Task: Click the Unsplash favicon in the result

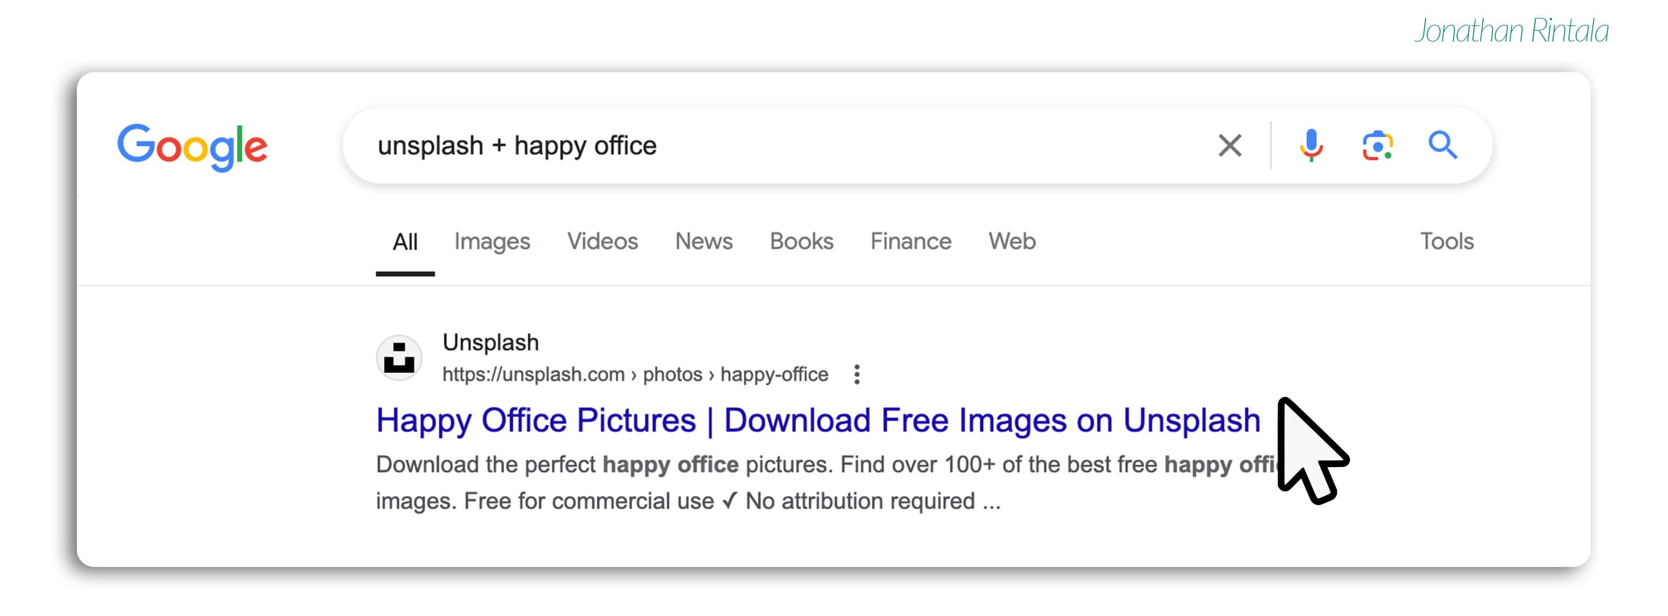Action: coord(399,358)
